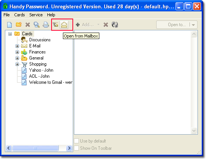207x160 pixels.
Task: Open the Service menu
Action: (36, 15)
